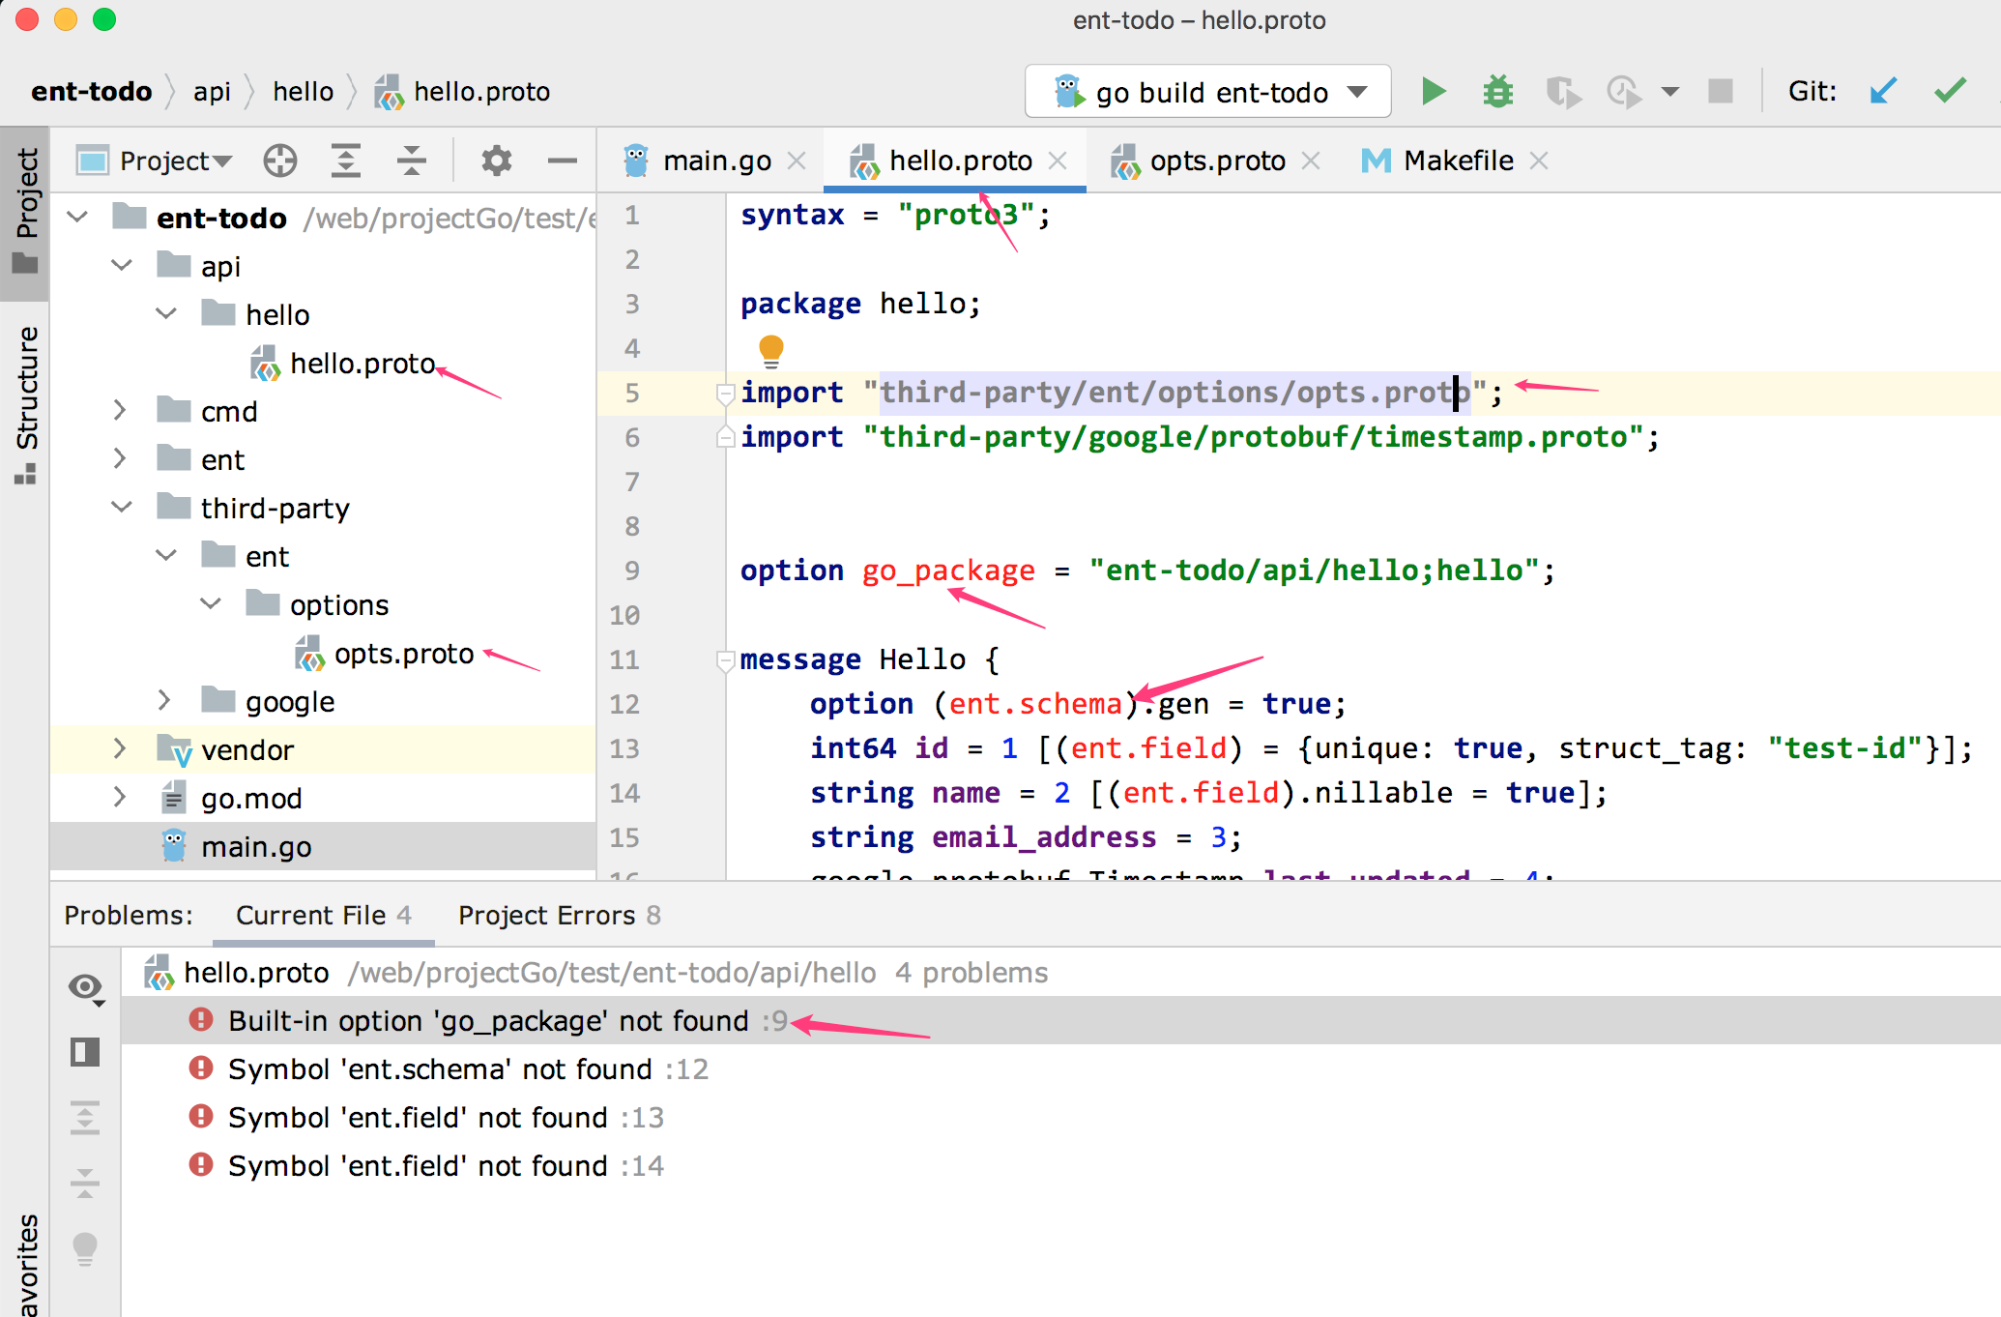Select 'go_package' not found error
The image size is (2001, 1317).
pyautogui.click(x=1060, y=1021)
